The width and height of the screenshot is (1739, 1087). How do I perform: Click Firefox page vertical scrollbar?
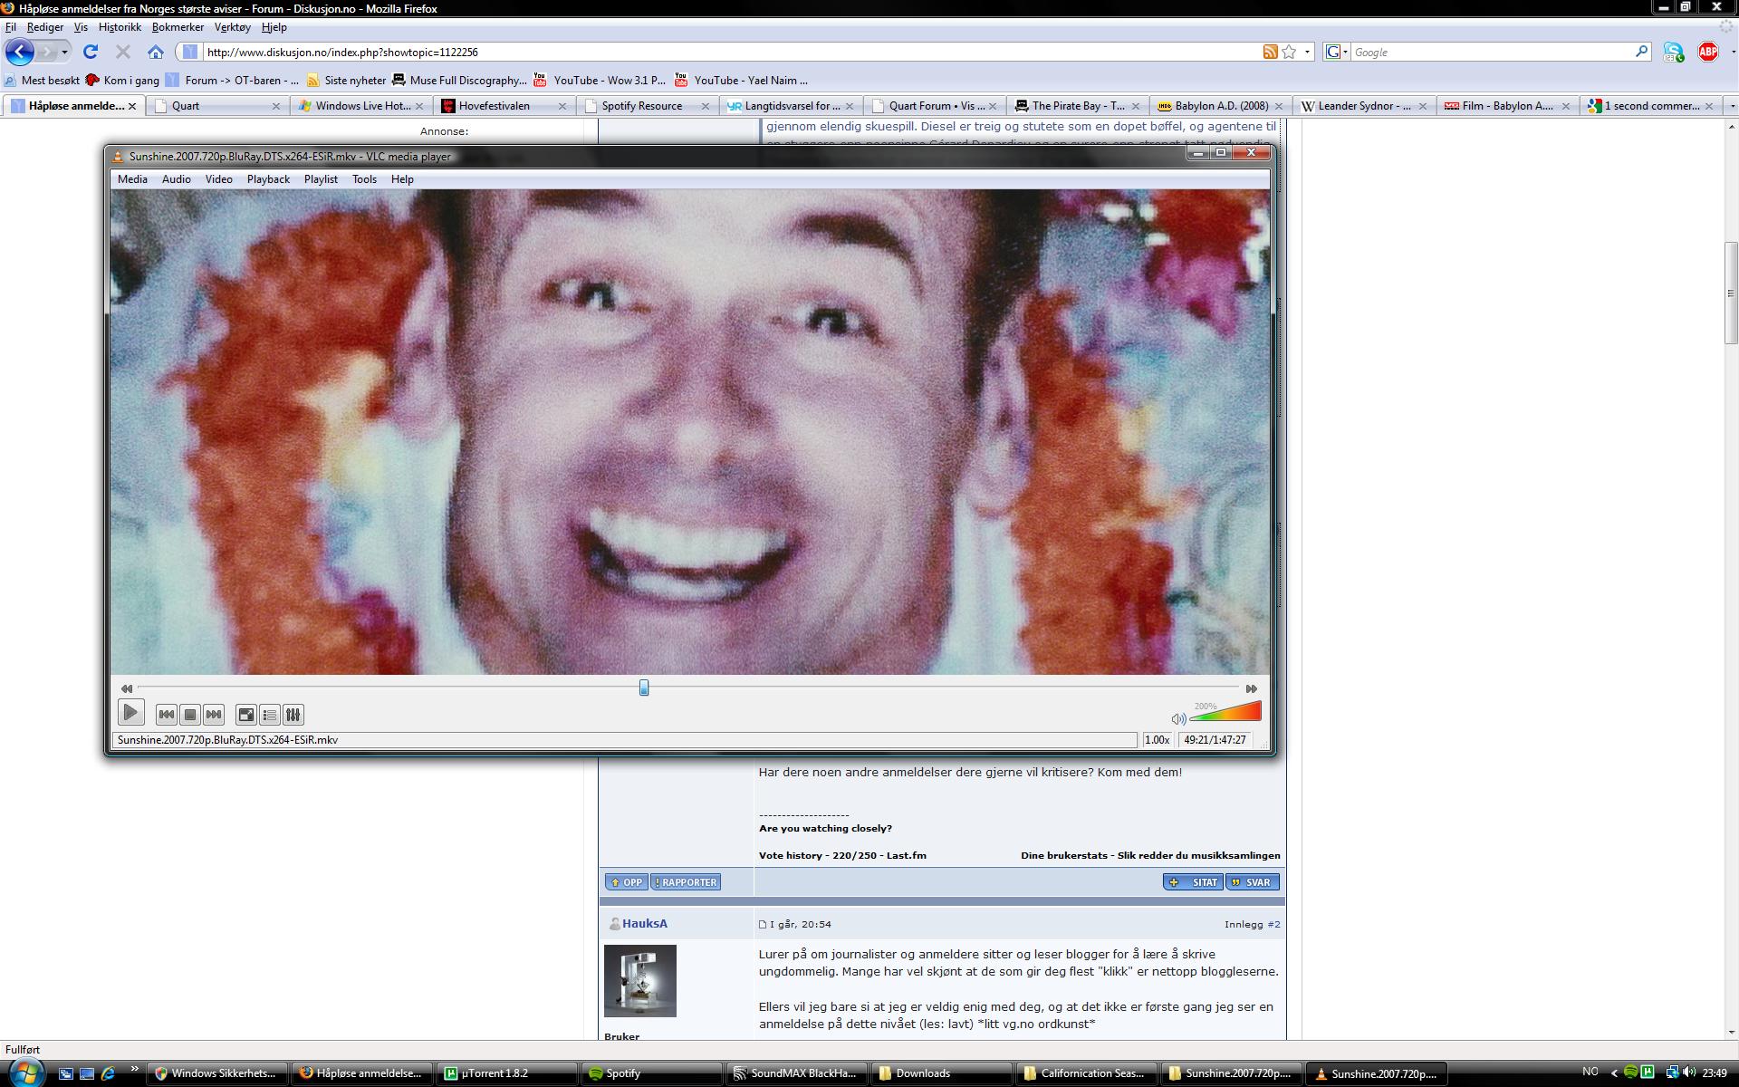(1731, 293)
